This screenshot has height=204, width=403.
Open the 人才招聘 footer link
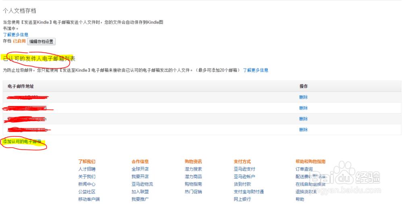pos(87,169)
